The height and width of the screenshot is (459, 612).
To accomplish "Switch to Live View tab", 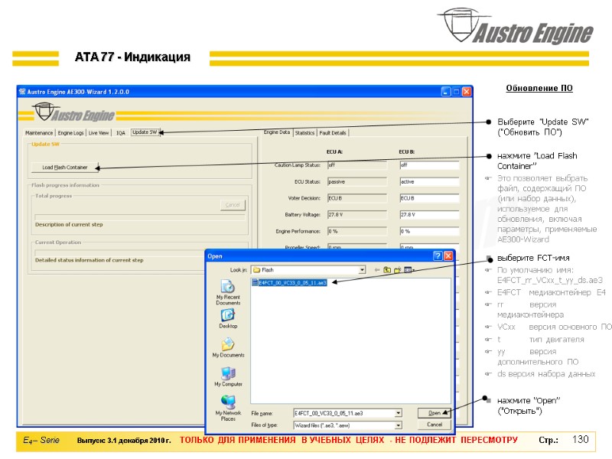I will click(x=99, y=133).
